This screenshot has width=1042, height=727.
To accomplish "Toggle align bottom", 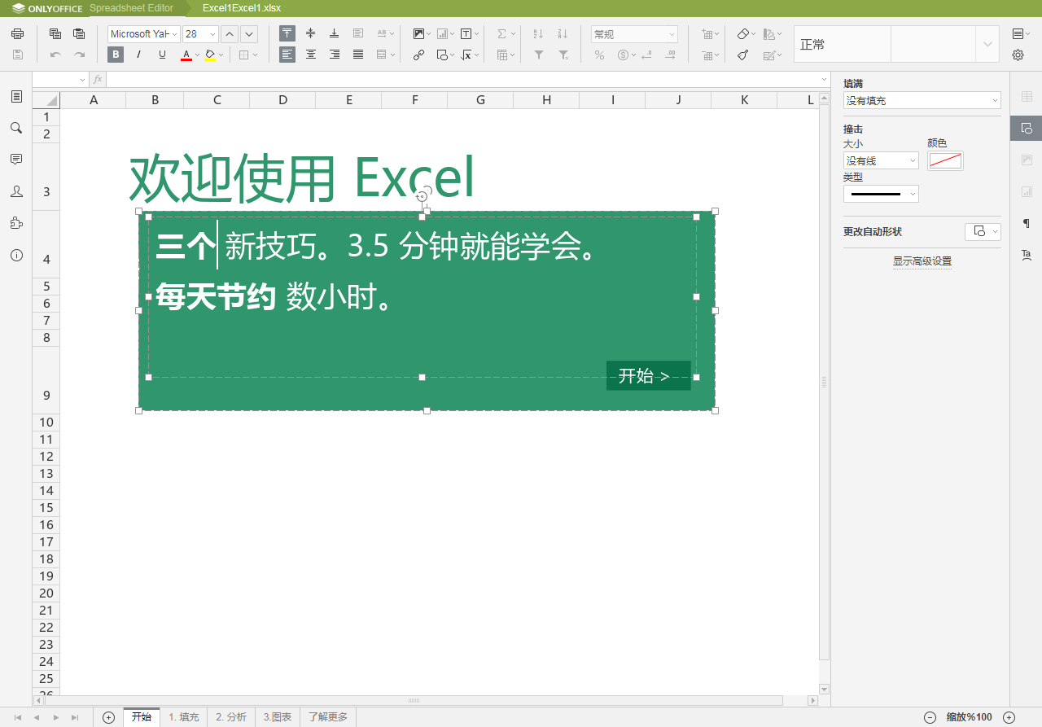I will point(334,34).
